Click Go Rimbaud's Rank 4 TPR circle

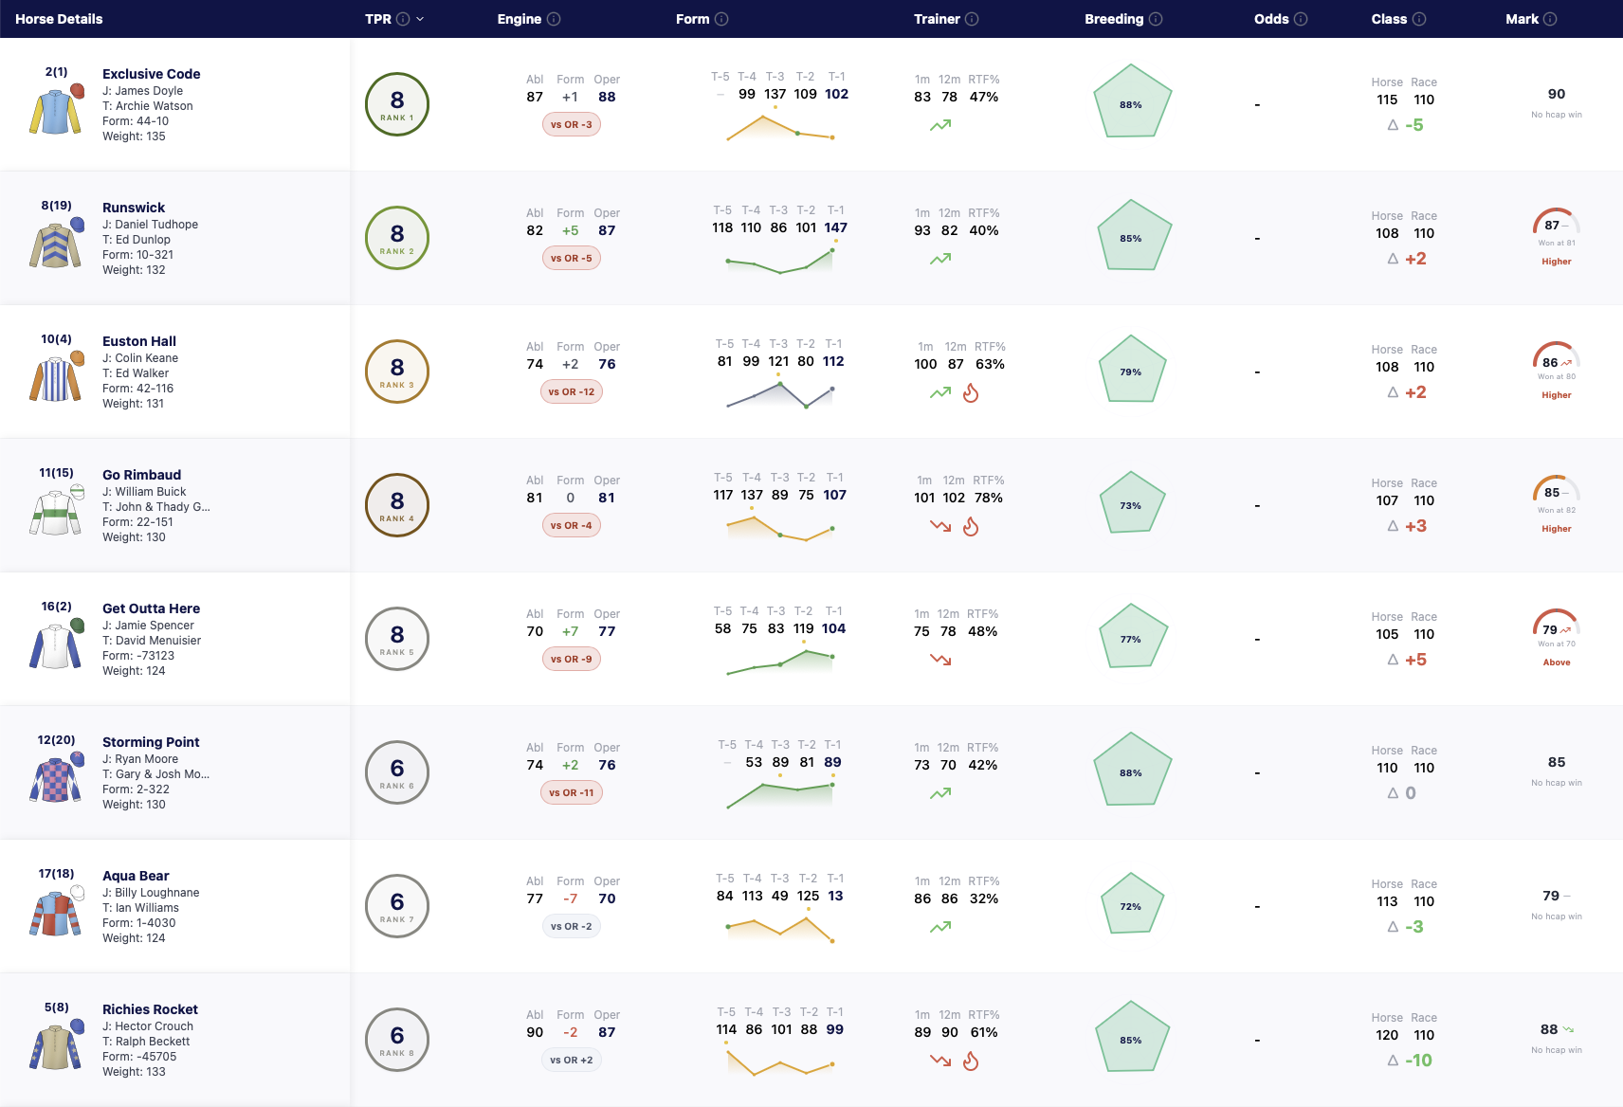397,504
